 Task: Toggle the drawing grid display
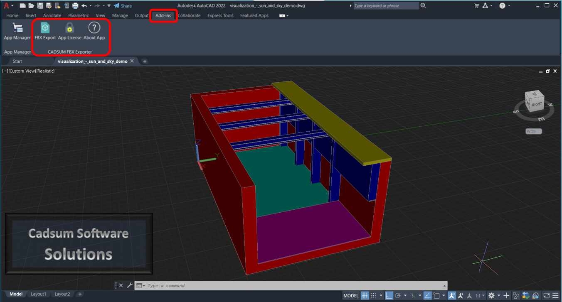365,295
